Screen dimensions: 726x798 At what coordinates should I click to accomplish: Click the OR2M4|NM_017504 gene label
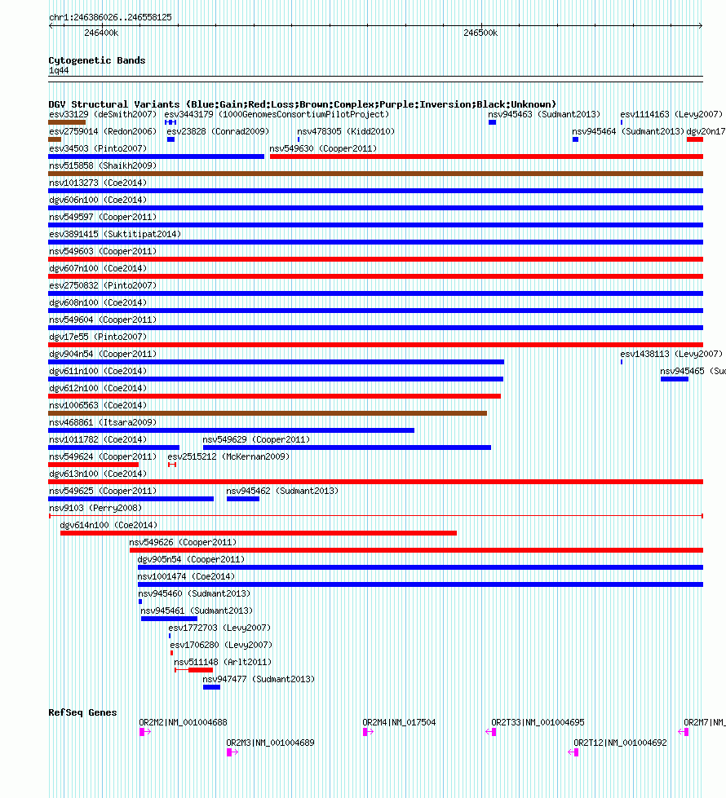[399, 723]
